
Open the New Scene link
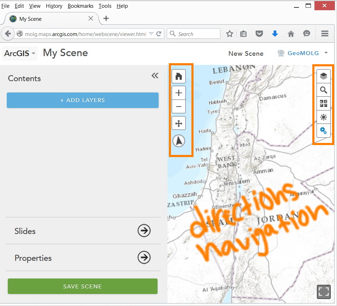click(x=246, y=53)
